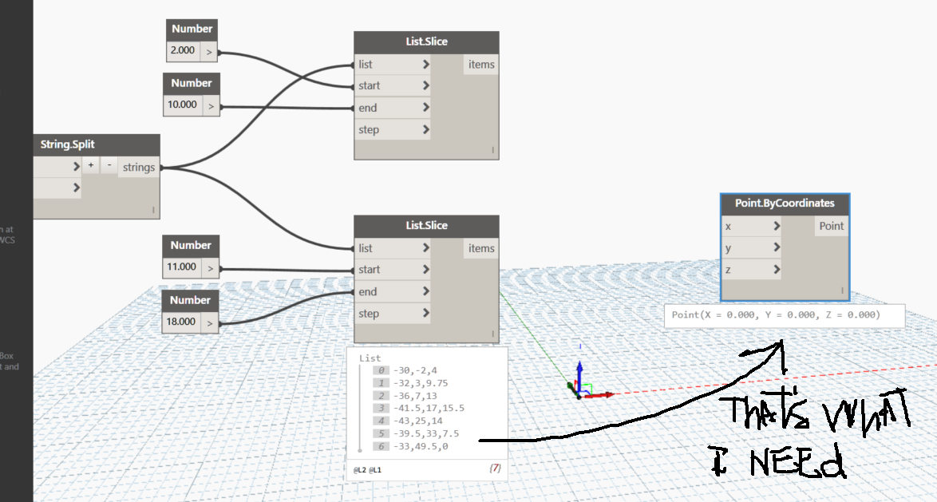The width and height of the screenshot is (937, 502).
Task: Select the top List.Slice start port
Action: (393, 86)
